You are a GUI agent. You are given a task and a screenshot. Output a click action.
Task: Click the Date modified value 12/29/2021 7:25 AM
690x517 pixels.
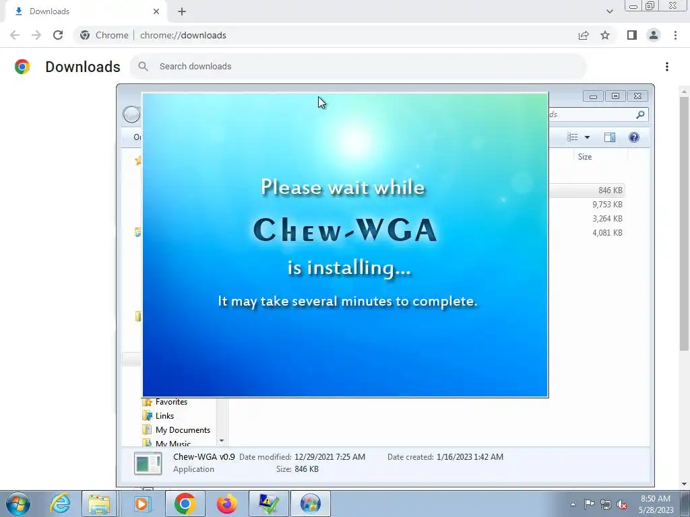tap(330, 457)
